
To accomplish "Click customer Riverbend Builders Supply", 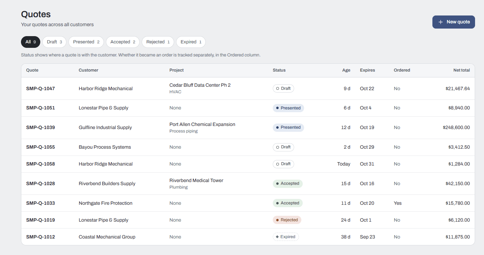I will (107, 183).
